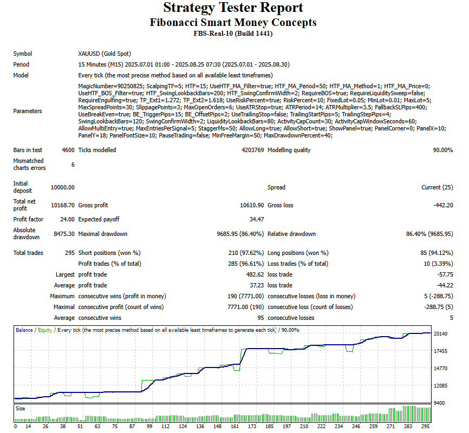This screenshot has height=433, width=469.
Task: Click Maximal drawdown value 9685.95 (86.40%)
Action: [x=240, y=234]
